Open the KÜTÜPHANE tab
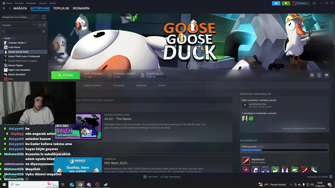This screenshot has height=188, width=335. click(x=40, y=8)
